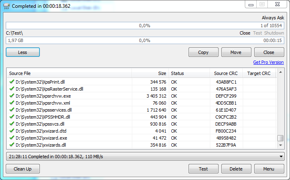Select row D:\System32\XpsRasterService.dll

point(142,89)
